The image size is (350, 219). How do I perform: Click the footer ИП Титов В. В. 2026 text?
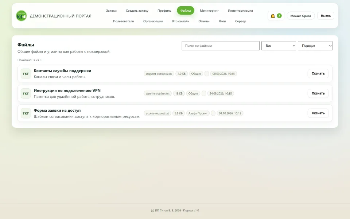click(175, 211)
